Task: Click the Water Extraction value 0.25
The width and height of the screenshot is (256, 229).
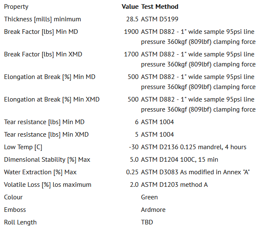Action: pos(132,172)
